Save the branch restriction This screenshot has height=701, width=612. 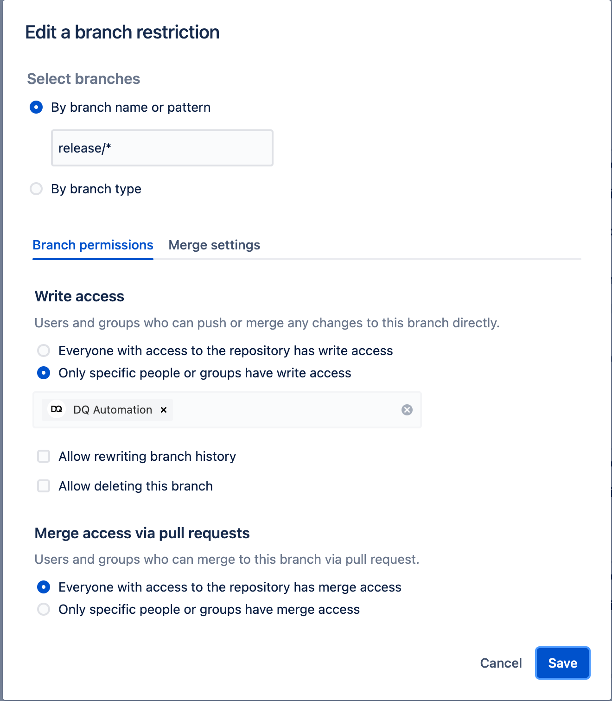coord(562,663)
